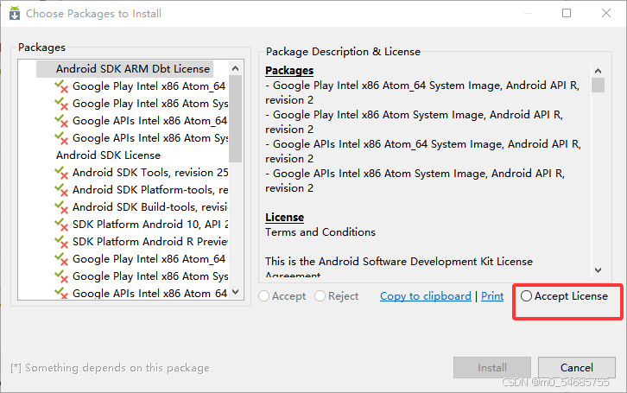Image resolution: width=627 pixels, height=393 pixels.
Task: Click the status icon beside Android SDK Platform-tools
Action: (x=61, y=190)
